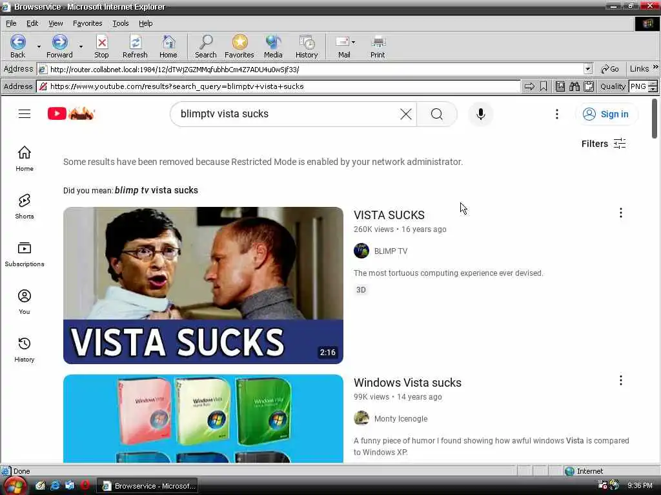Open Subscriptions in the sidebar

tap(25, 254)
